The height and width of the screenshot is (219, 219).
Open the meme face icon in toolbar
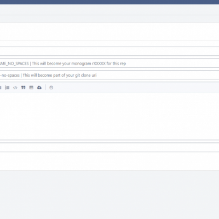pyautogui.click(x=51, y=87)
